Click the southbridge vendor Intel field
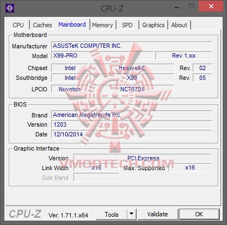Viewport: 227px width, 225px height. click(x=70, y=78)
